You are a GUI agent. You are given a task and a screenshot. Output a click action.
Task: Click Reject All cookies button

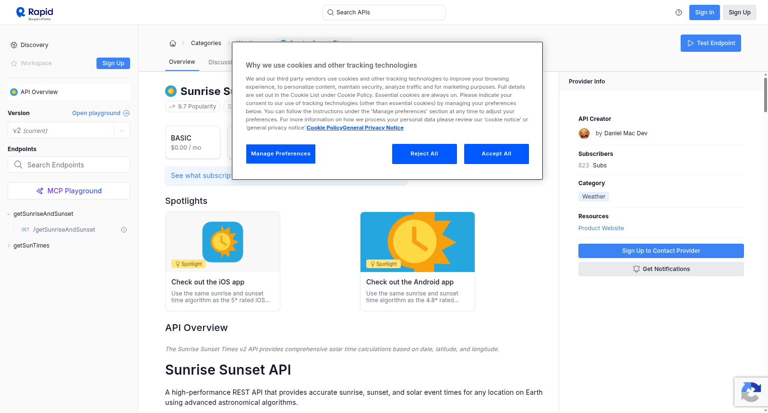tap(424, 154)
